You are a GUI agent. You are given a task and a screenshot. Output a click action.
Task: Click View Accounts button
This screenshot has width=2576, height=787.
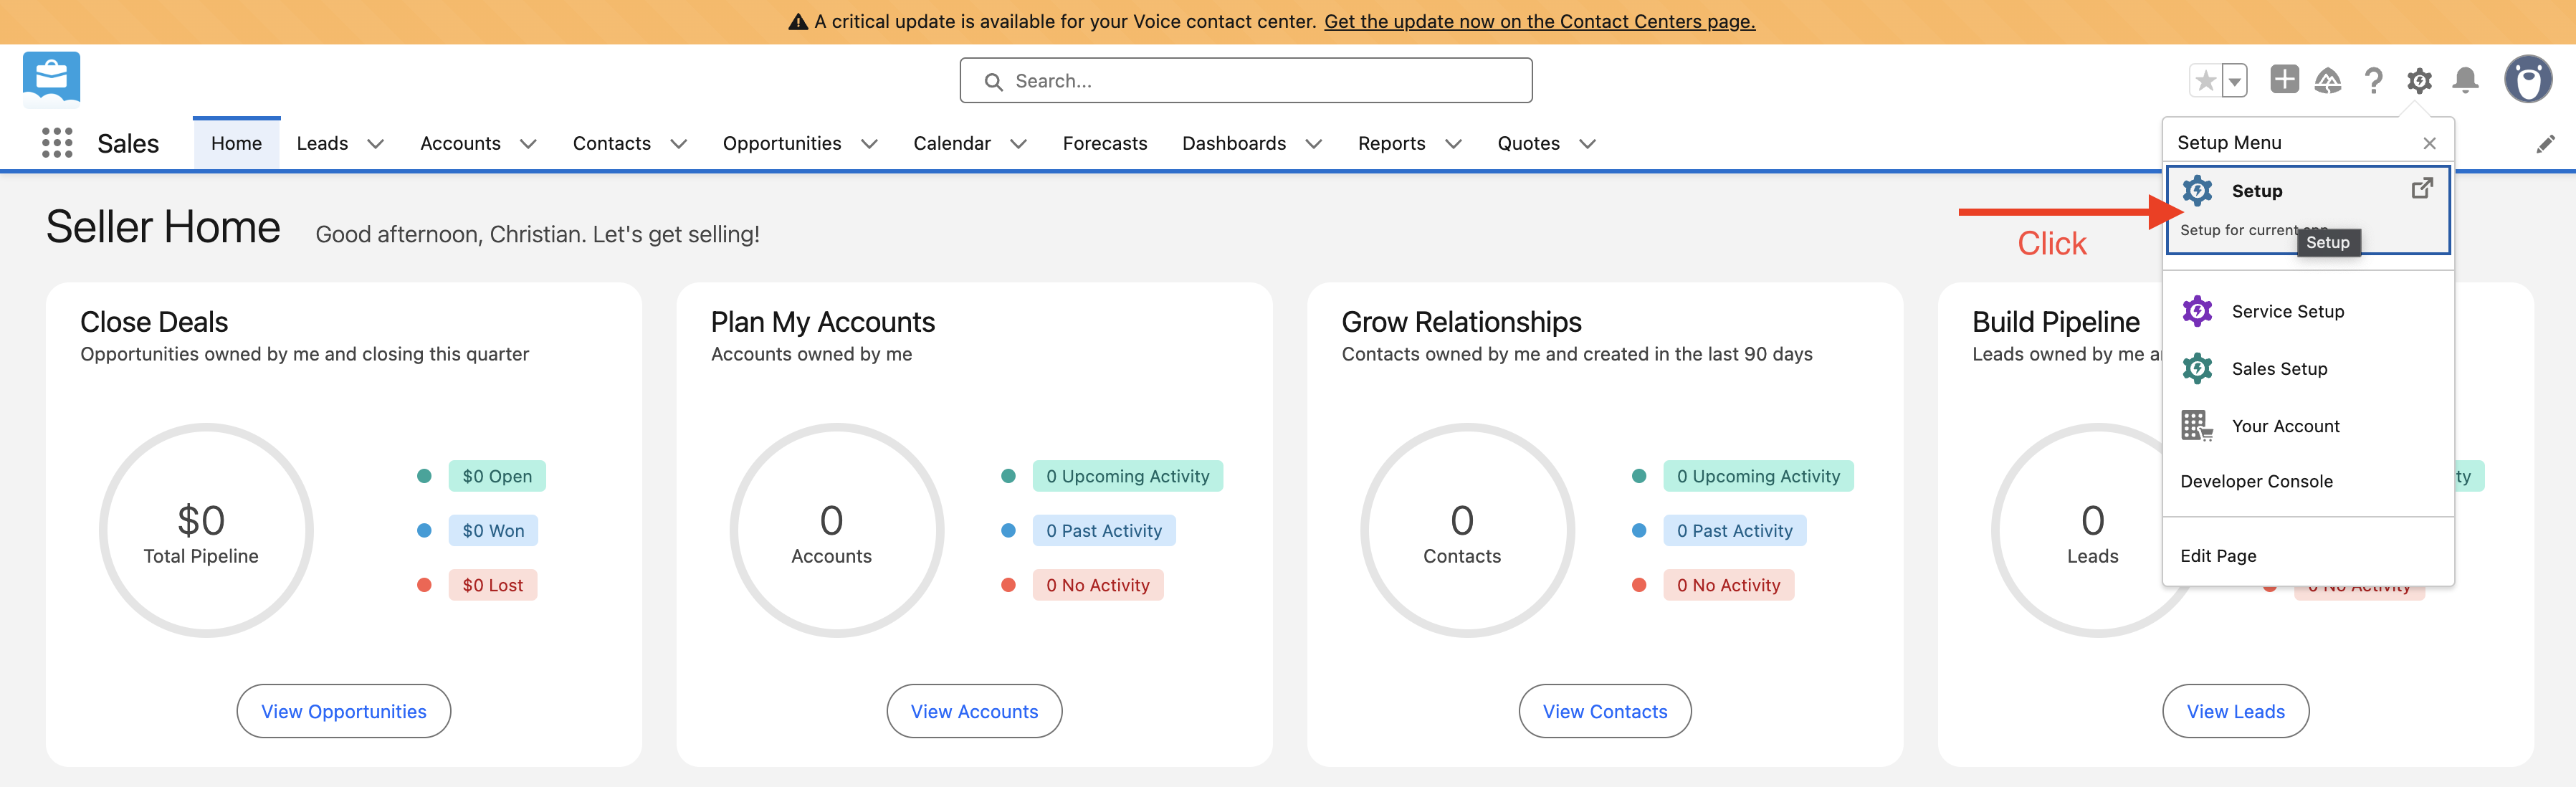[x=974, y=711]
